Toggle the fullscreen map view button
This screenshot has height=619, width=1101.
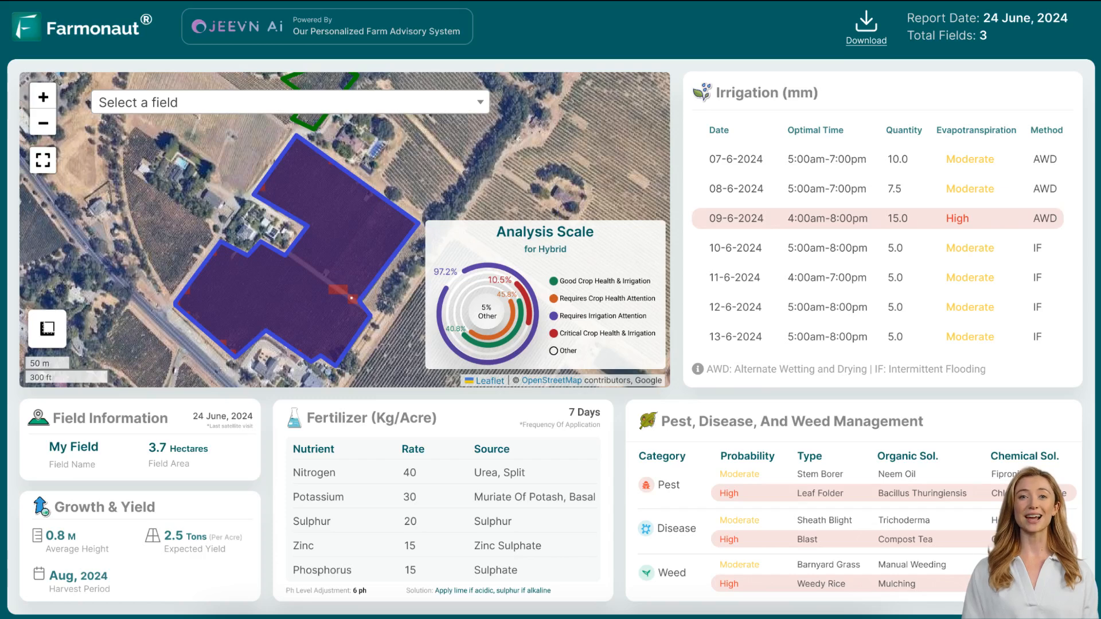[x=44, y=160]
